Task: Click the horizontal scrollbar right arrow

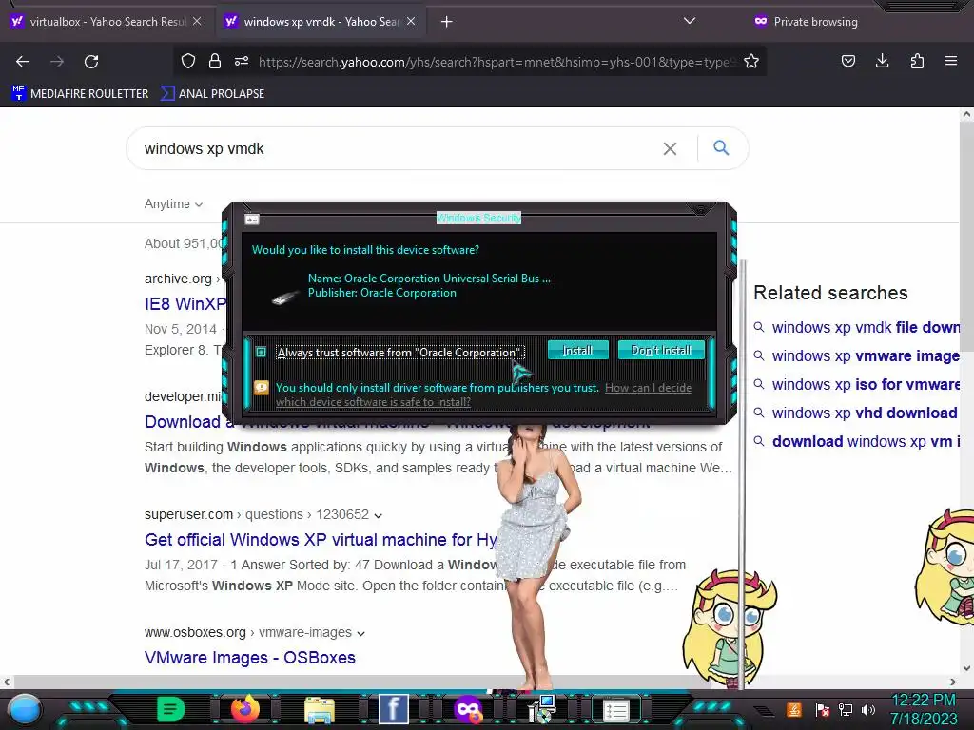Action: click(x=953, y=682)
